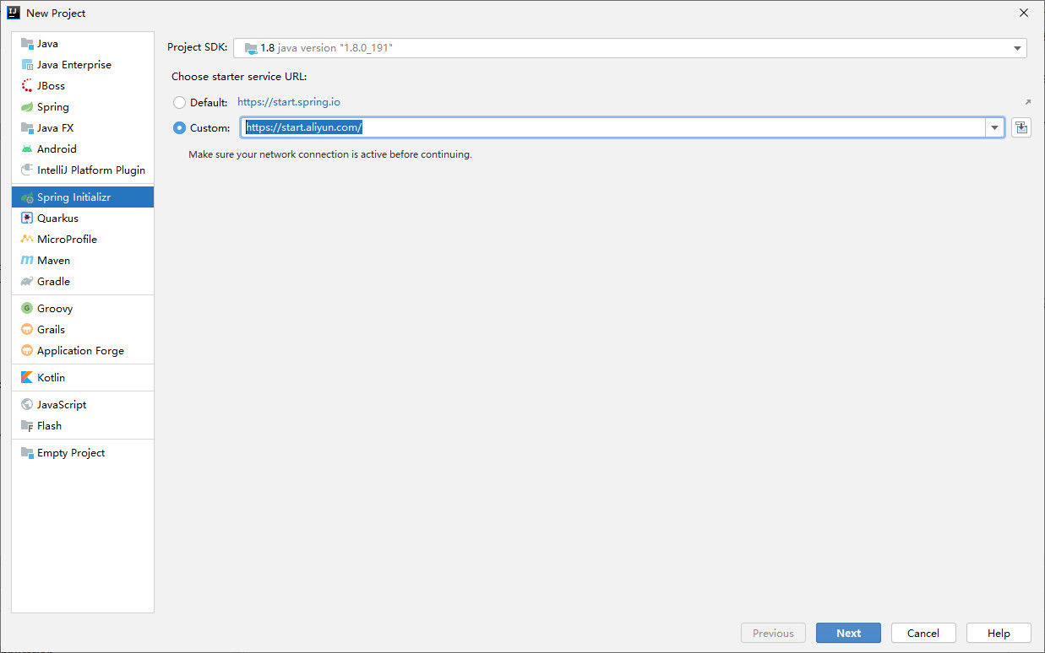
Task: Choose the MicroProfile icon
Action: coord(27,240)
